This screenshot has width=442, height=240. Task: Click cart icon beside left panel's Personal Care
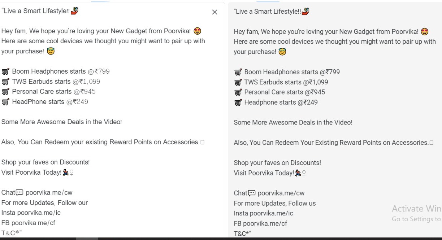(x=5, y=92)
